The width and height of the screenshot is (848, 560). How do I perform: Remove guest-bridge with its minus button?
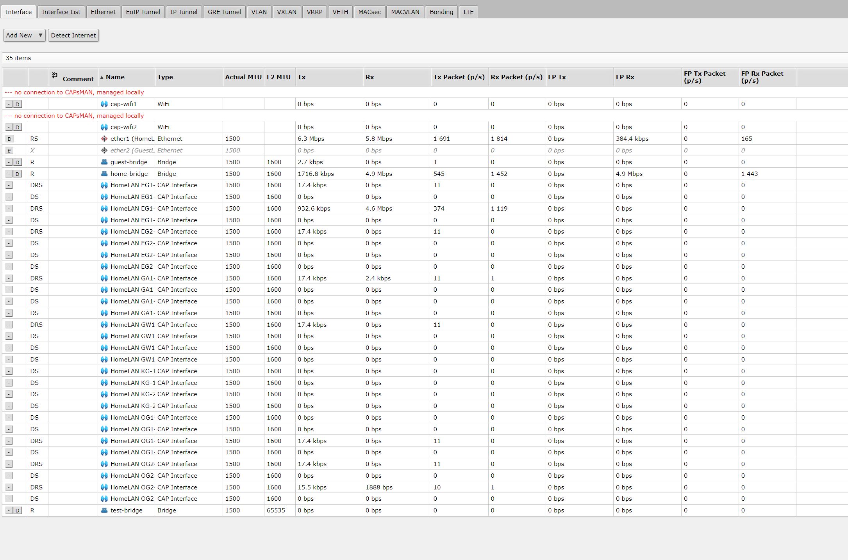(9, 162)
